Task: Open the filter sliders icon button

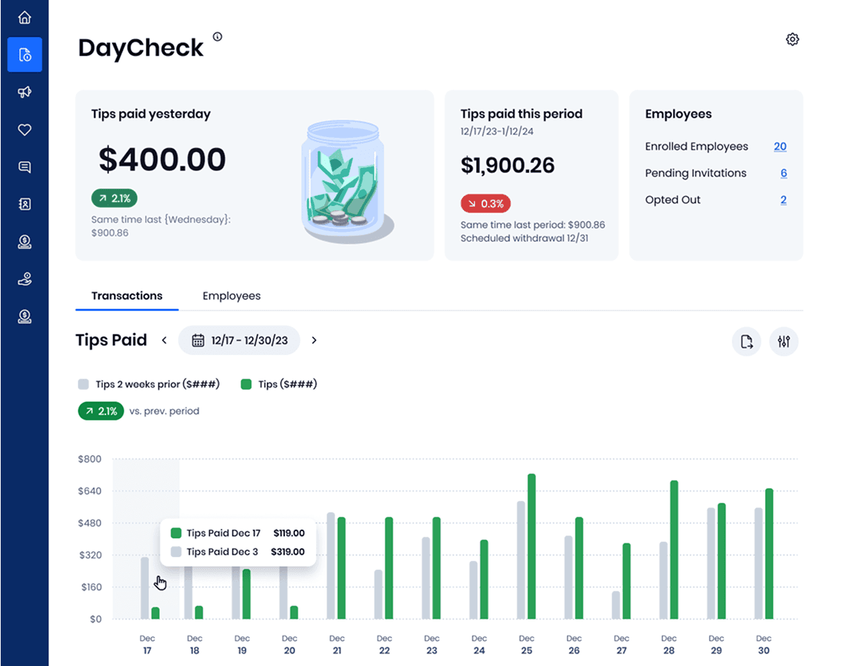Action: (x=784, y=342)
